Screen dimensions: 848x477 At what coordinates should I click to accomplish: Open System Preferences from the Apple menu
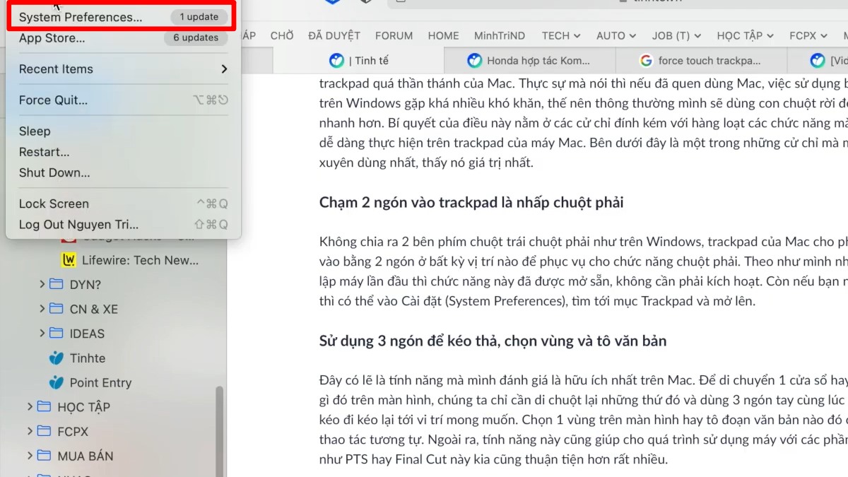pos(124,17)
